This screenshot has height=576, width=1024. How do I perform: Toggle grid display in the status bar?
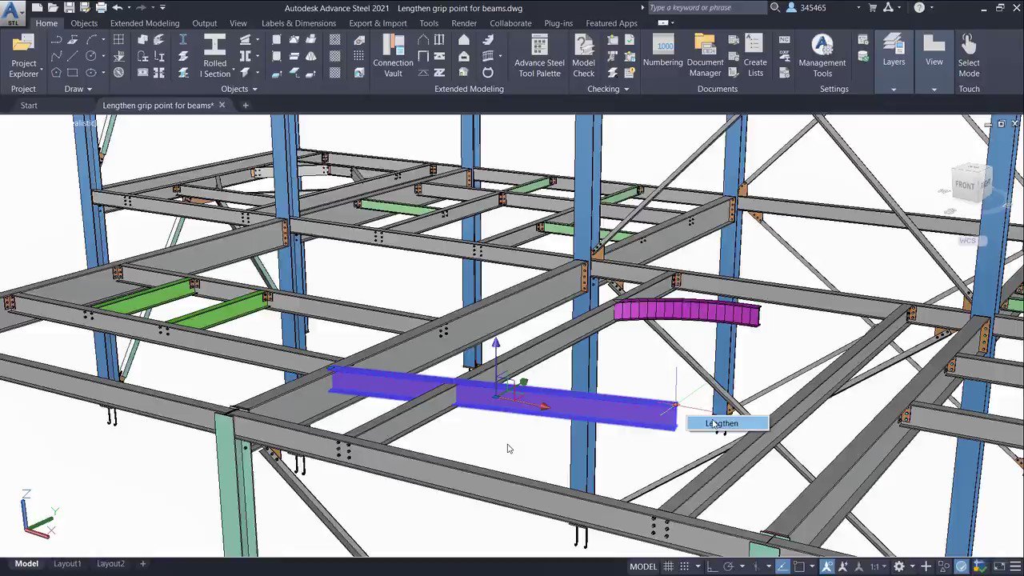click(669, 566)
